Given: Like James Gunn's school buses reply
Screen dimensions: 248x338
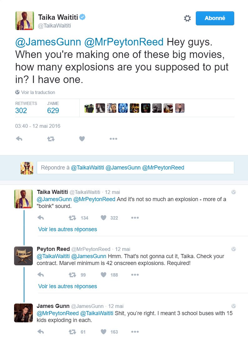Looking at the screenshot, I should (104, 332).
